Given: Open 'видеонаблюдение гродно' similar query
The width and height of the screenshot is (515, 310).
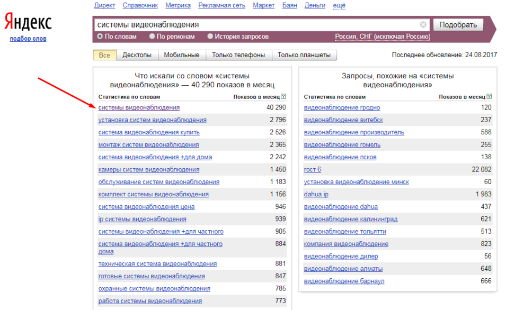Looking at the screenshot, I should (x=342, y=107).
